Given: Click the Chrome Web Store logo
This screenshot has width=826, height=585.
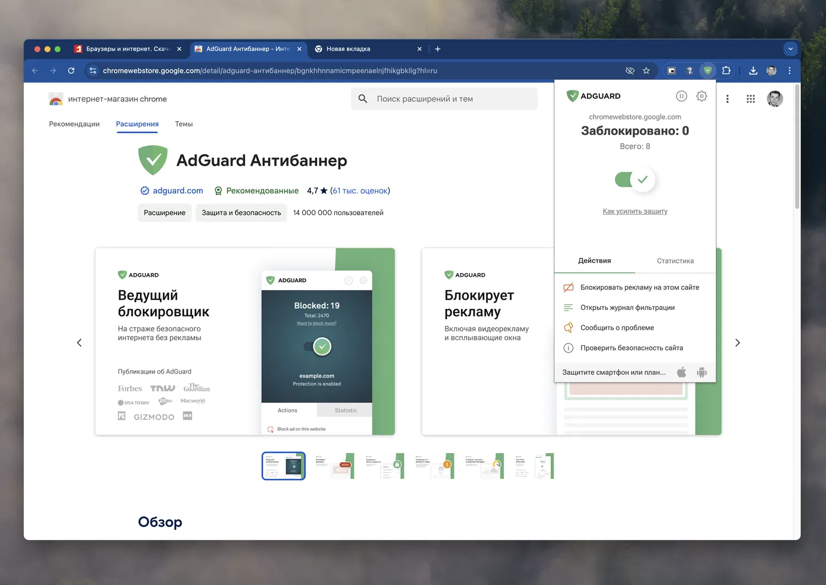Looking at the screenshot, I should pyautogui.click(x=56, y=99).
